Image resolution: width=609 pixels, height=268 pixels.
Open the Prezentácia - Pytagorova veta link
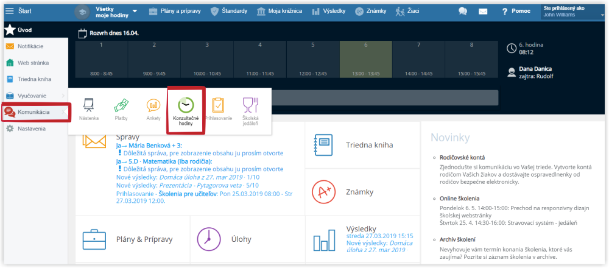tap(208, 185)
